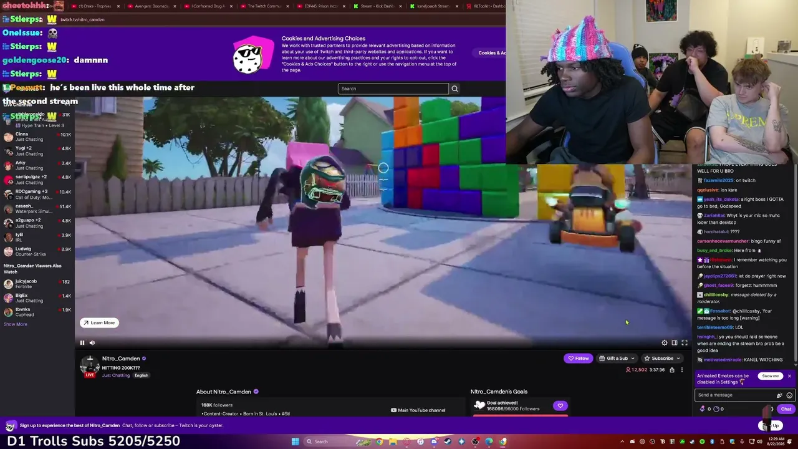The image size is (798, 449).
Task: Open the Gift a Sub dropdown
Action: click(x=617, y=359)
